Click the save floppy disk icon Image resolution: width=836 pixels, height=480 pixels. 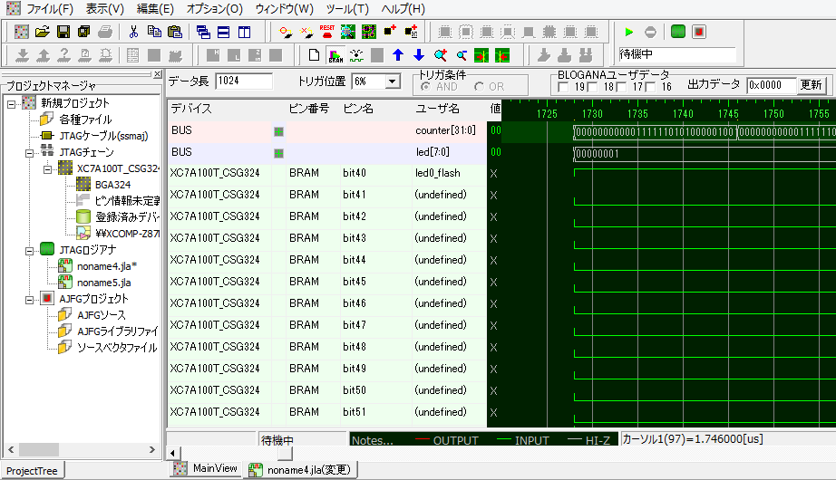coord(63,32)
